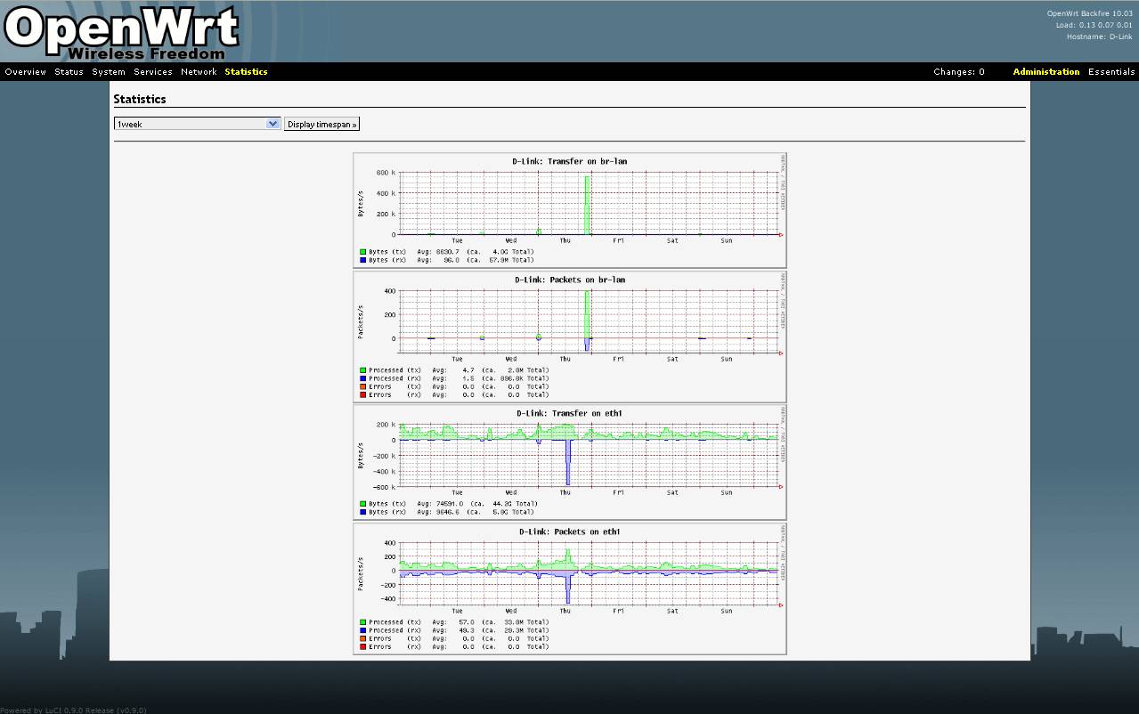The image size is (1139, 714).
Task: Click 'Errors (tx)' legend row in eth1 packets
Action: click(x=454, y=638)
